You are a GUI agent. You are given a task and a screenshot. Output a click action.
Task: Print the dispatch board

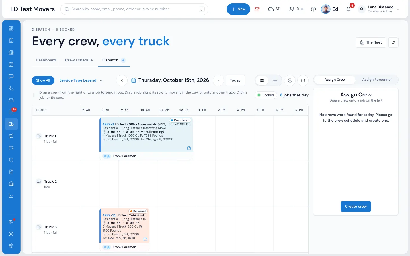[x=290, y=80]
